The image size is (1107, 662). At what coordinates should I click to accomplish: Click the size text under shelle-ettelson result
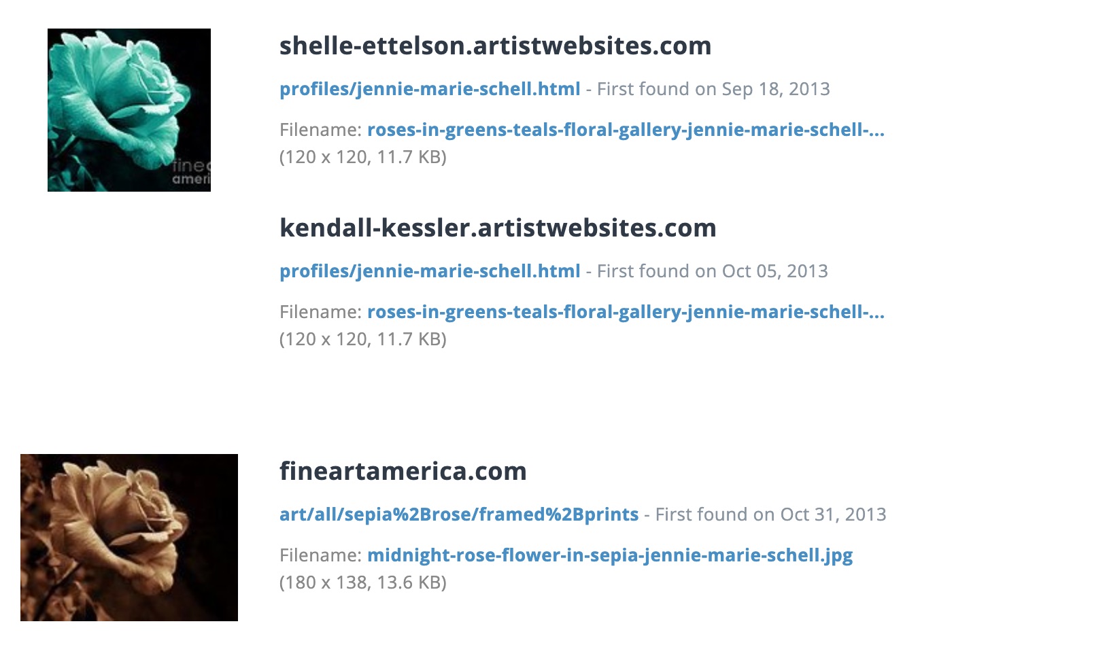pos(363,157)
